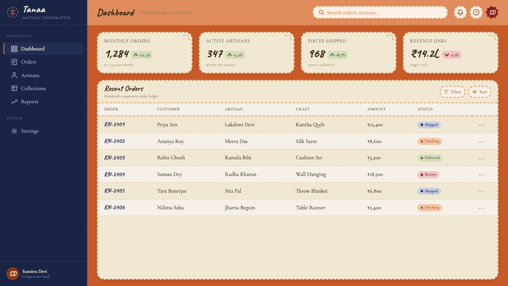This screenshot has height=286, width=508.
Task: Click the Active Artisans card
Action: point(246,53)
